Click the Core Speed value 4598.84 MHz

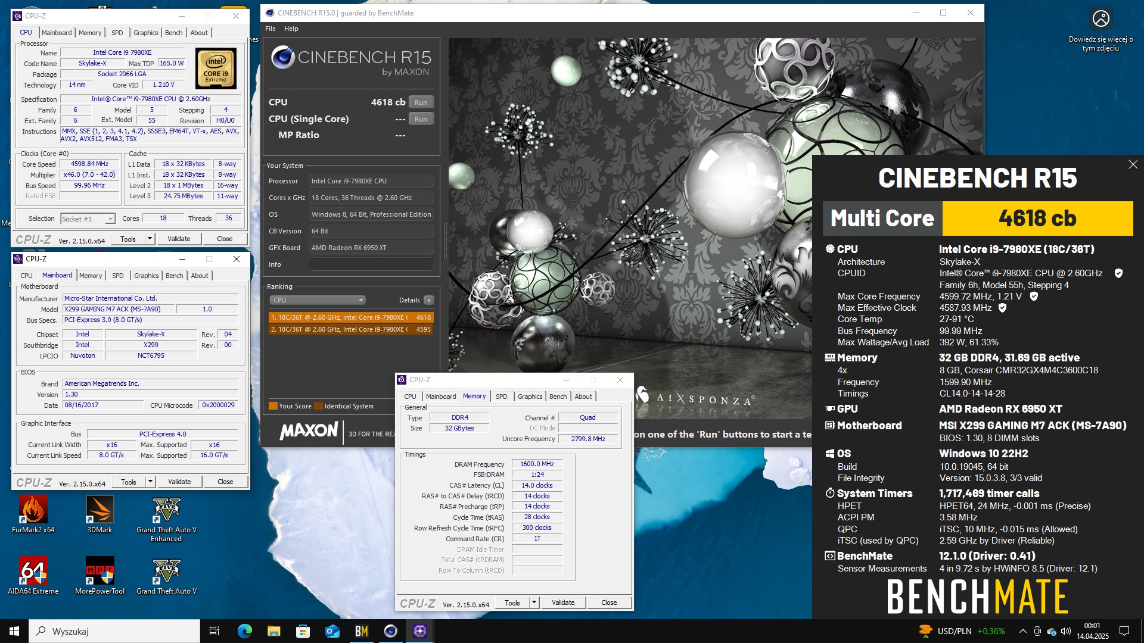89,164
